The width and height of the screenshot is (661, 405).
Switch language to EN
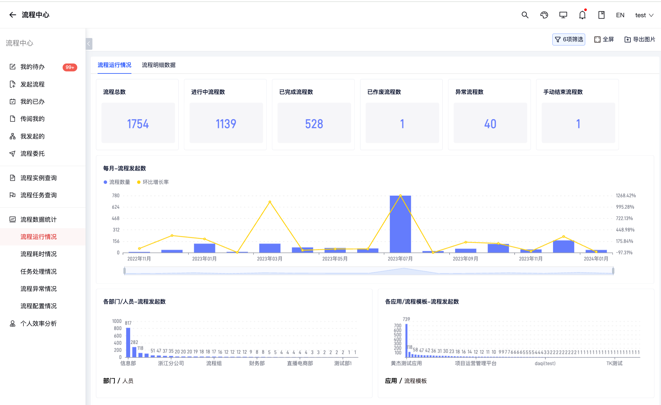tap(620, 15)
